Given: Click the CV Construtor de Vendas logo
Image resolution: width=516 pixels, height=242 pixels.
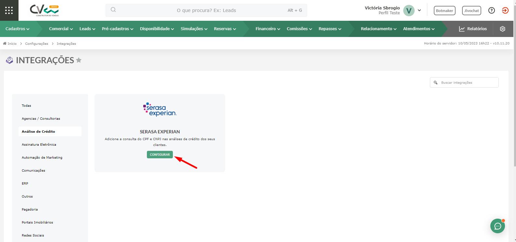Looking at the screenshot, I should click(x=45, y=10).
